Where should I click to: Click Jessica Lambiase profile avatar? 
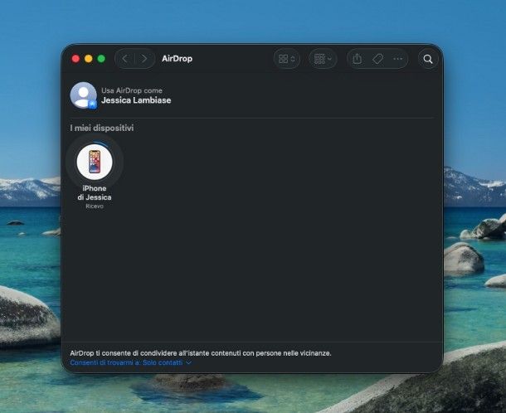[x=84, y=95]
